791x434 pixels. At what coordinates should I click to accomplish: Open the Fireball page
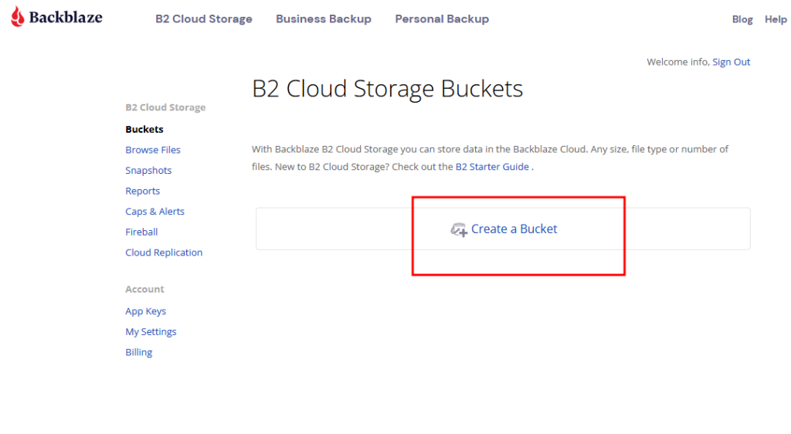coord(142,232)
